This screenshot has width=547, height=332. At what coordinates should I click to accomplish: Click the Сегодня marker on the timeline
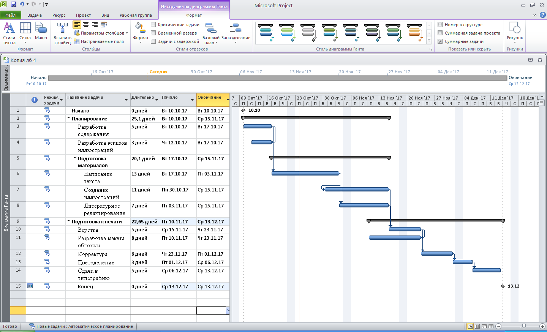pyautogui.click(x=158, y=72)
